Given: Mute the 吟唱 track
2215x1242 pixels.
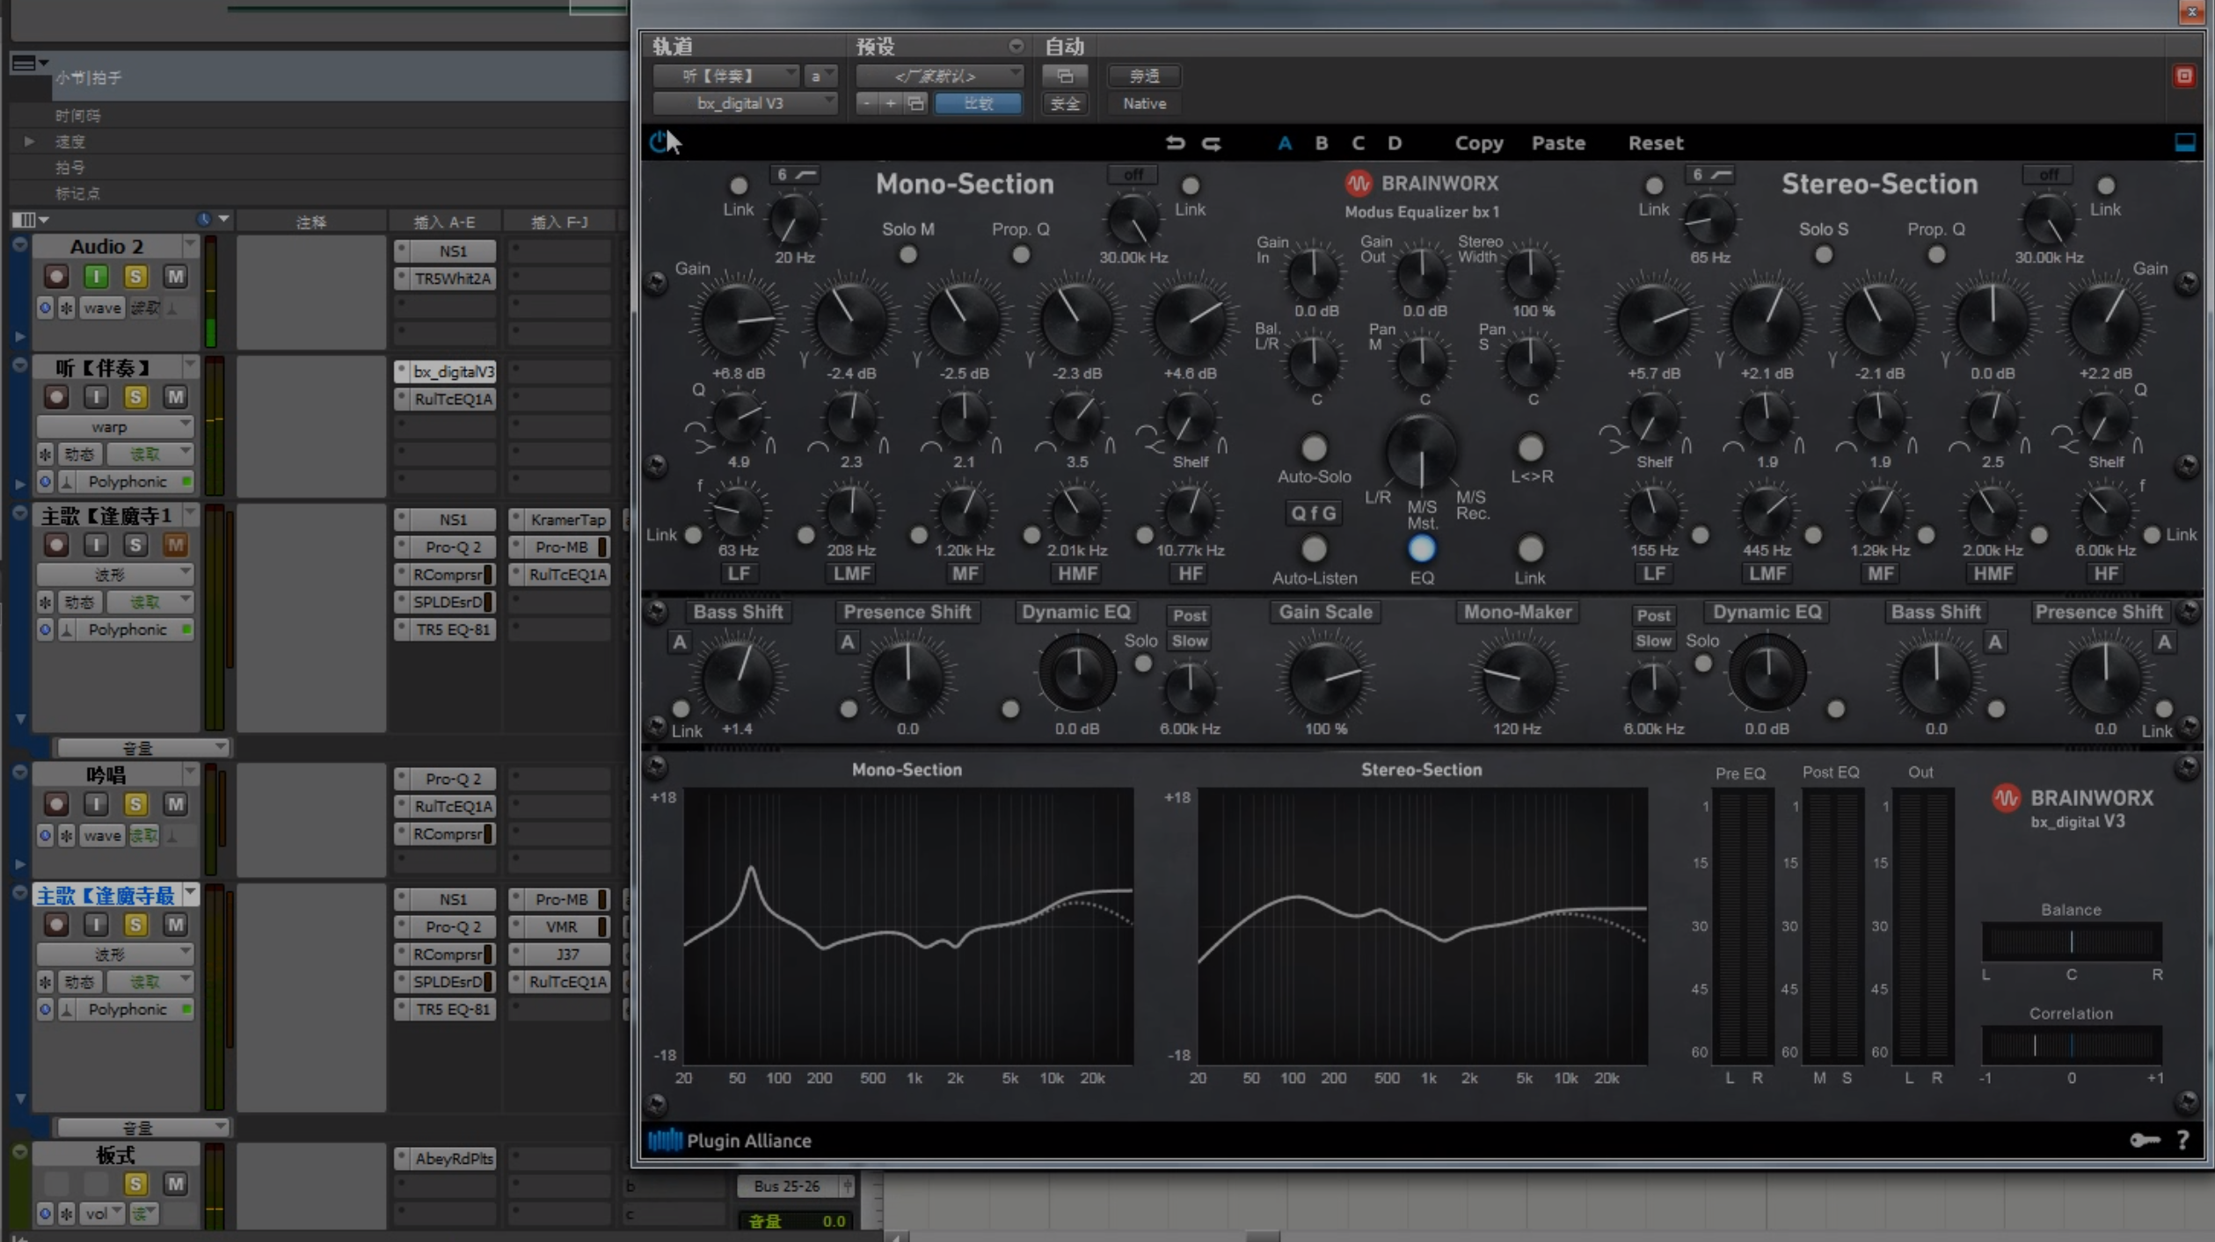Looking at the screenshot, I should point(175,803).
